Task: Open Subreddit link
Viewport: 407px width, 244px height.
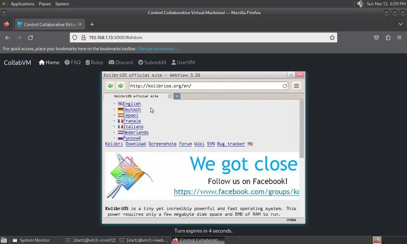Action: 152,62
